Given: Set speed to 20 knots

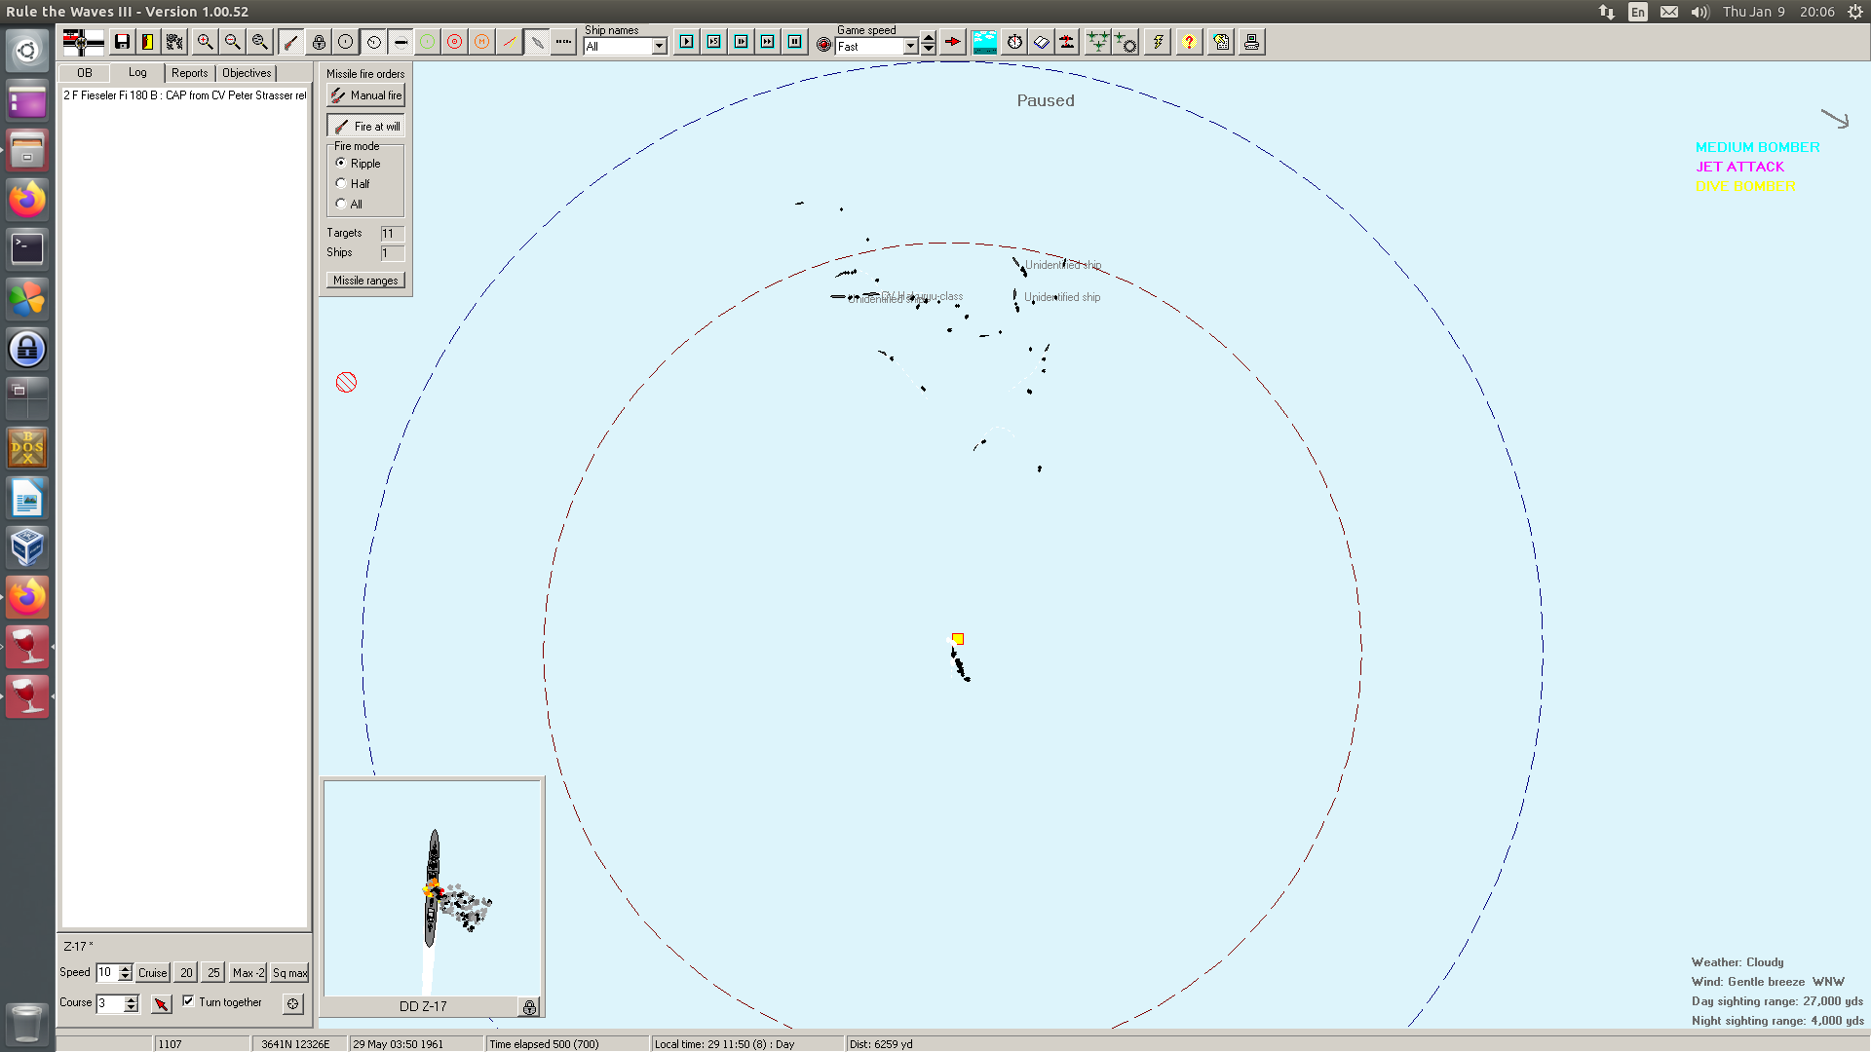Looking at the screenshot, I should point(186,972).
